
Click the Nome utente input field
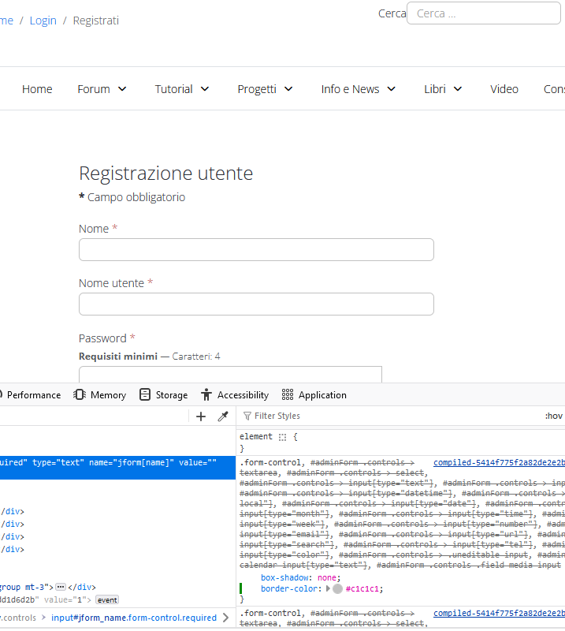[256, 304]
